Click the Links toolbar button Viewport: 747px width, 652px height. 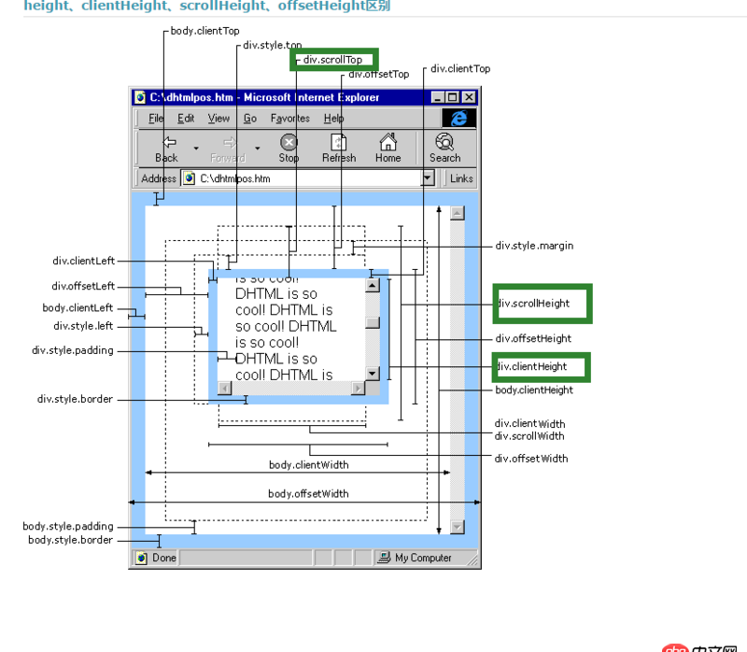(461, 178)
